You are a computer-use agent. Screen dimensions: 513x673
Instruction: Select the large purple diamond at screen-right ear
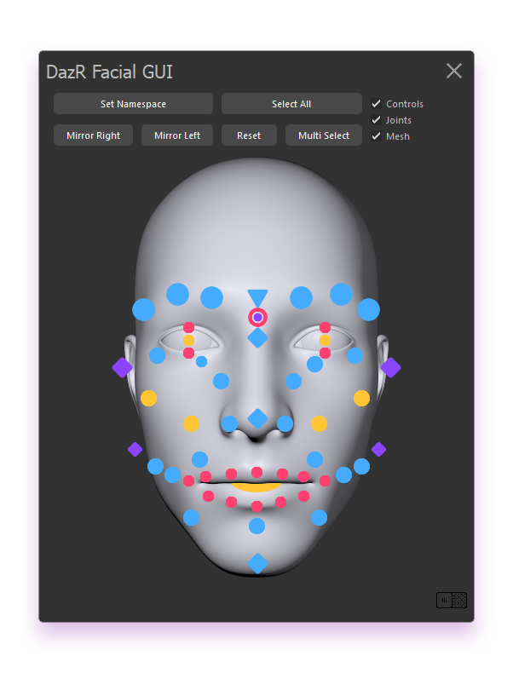tap(390, 367)
